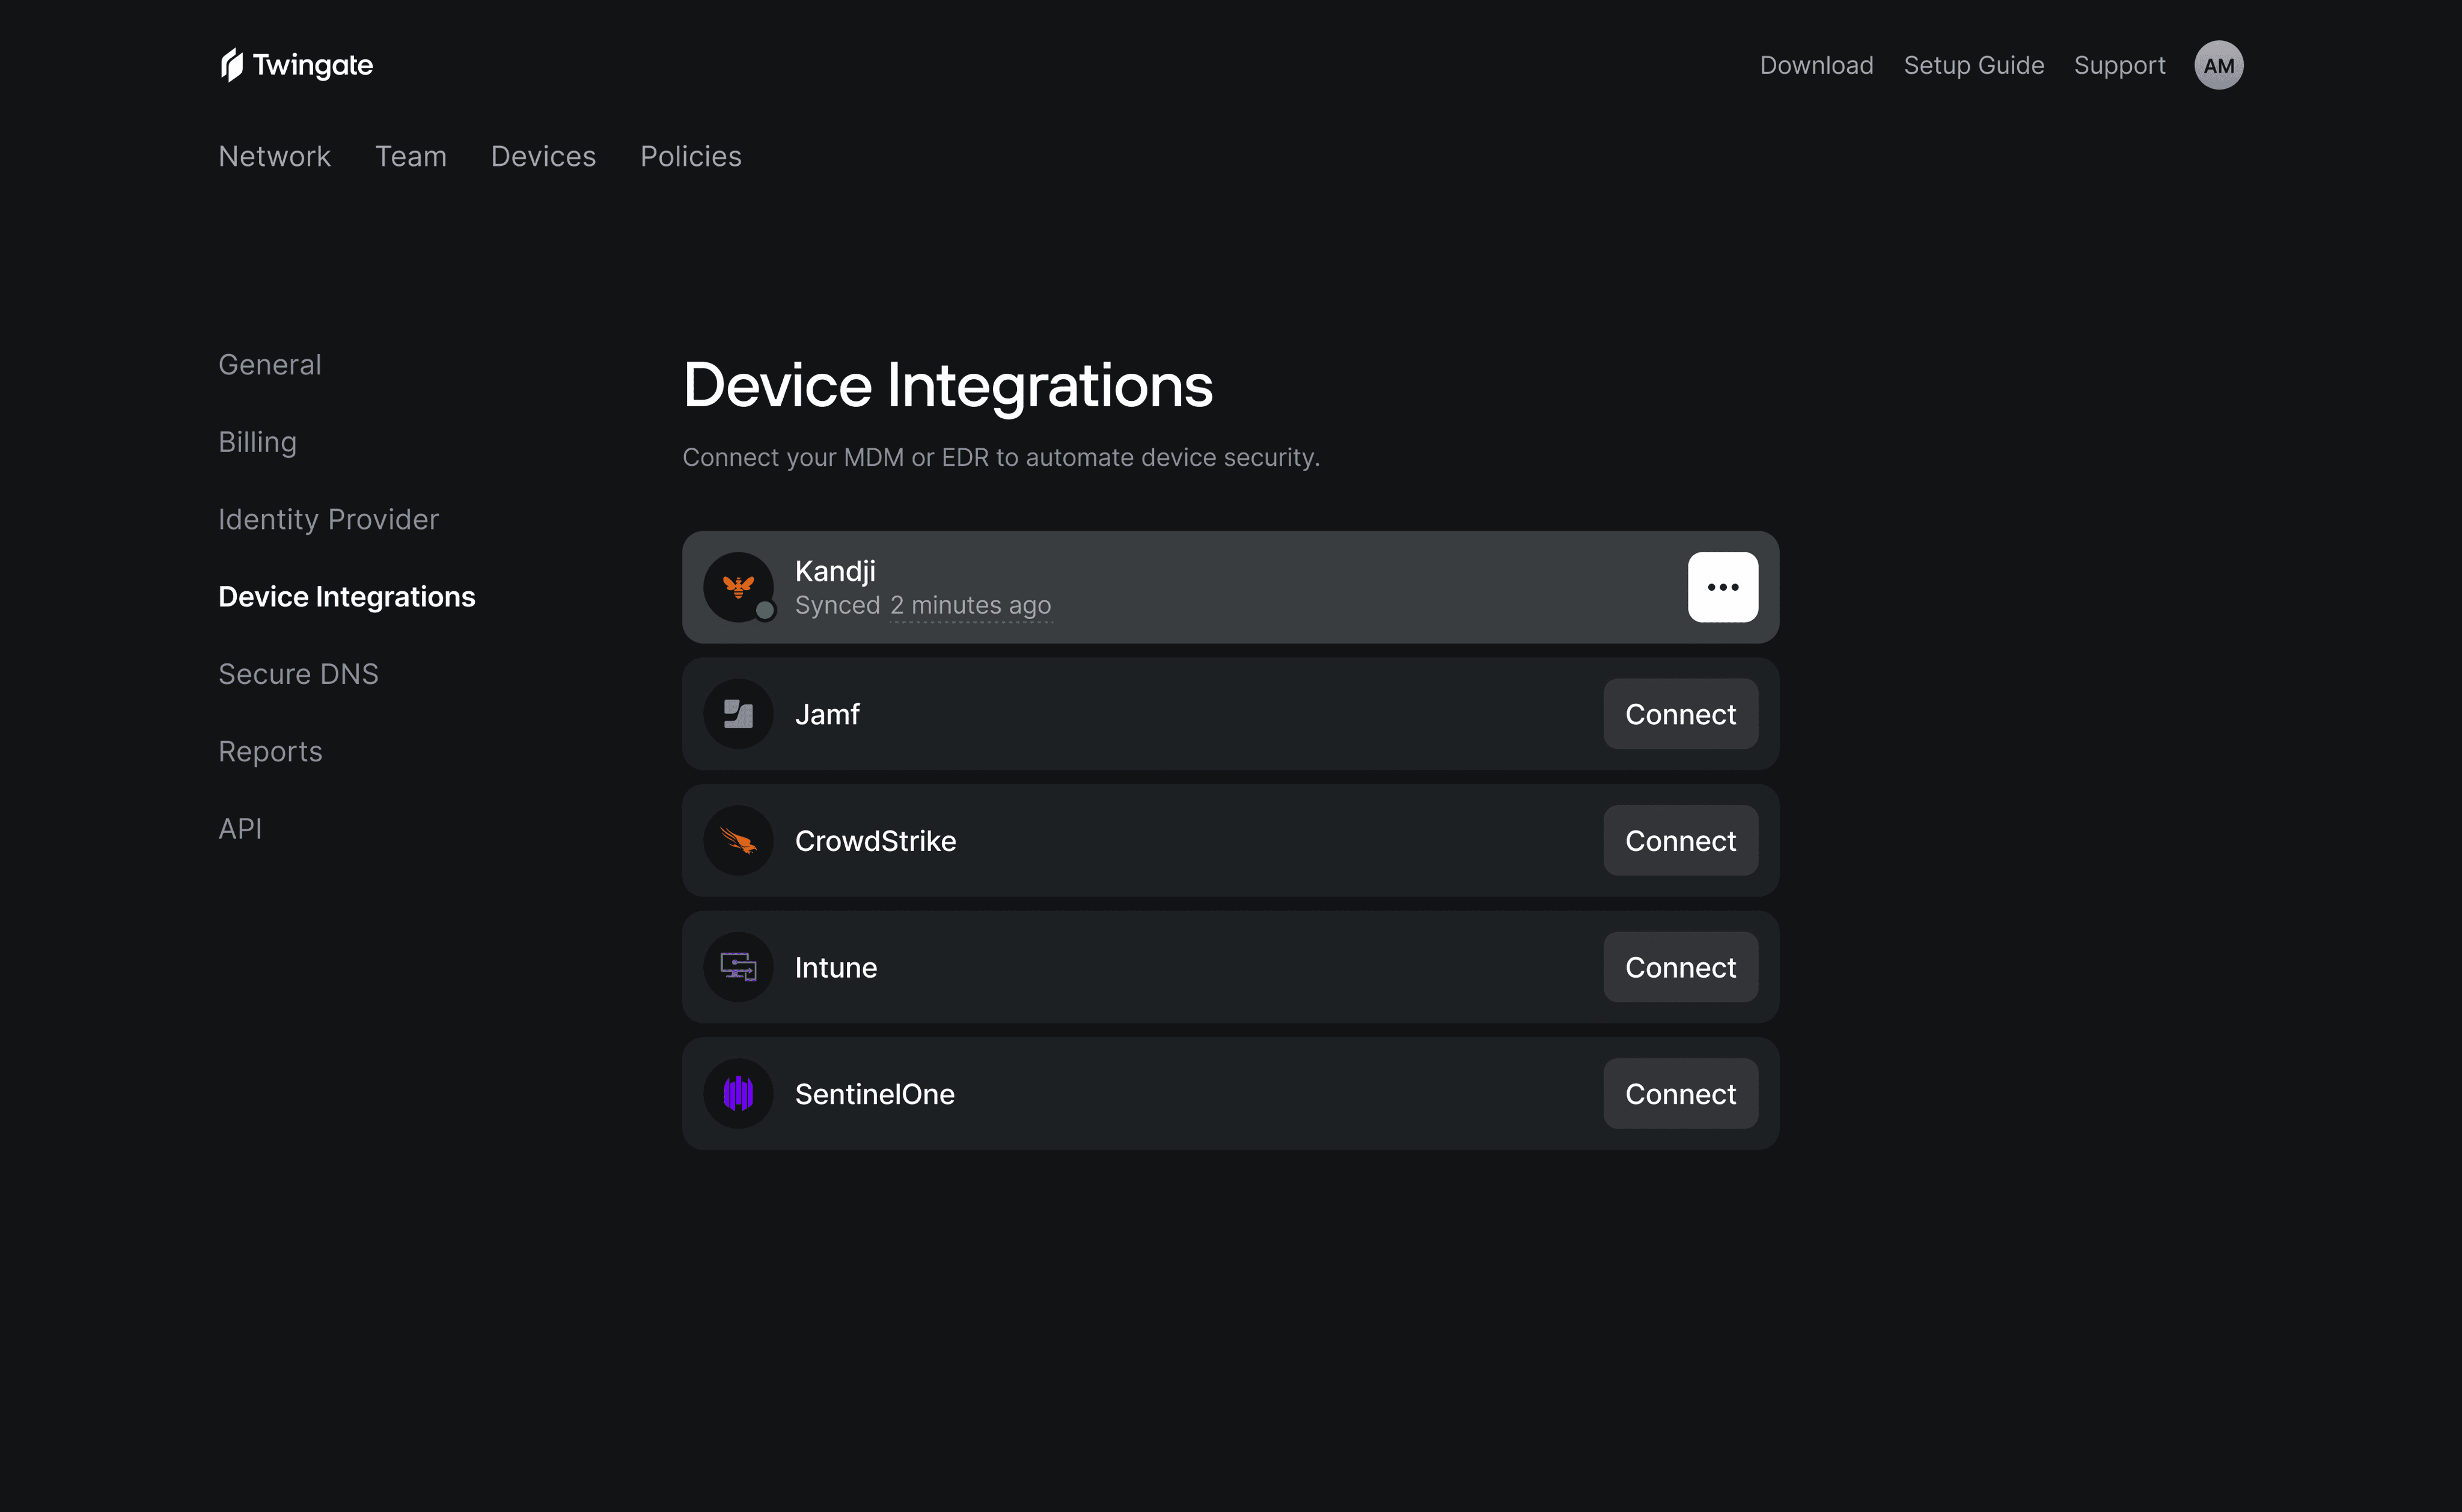Open the AM user avatar menu
This screenshot has width=2462, height=1512.
click(2218, 65)
